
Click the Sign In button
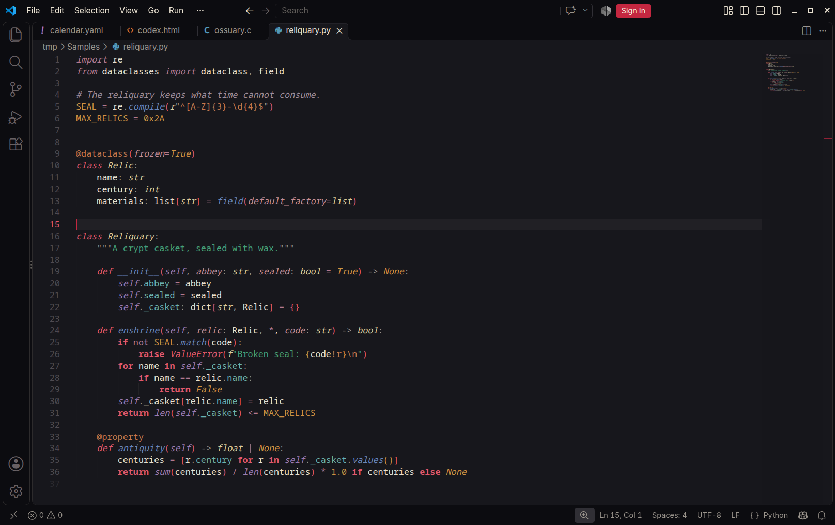pos(633,11)
